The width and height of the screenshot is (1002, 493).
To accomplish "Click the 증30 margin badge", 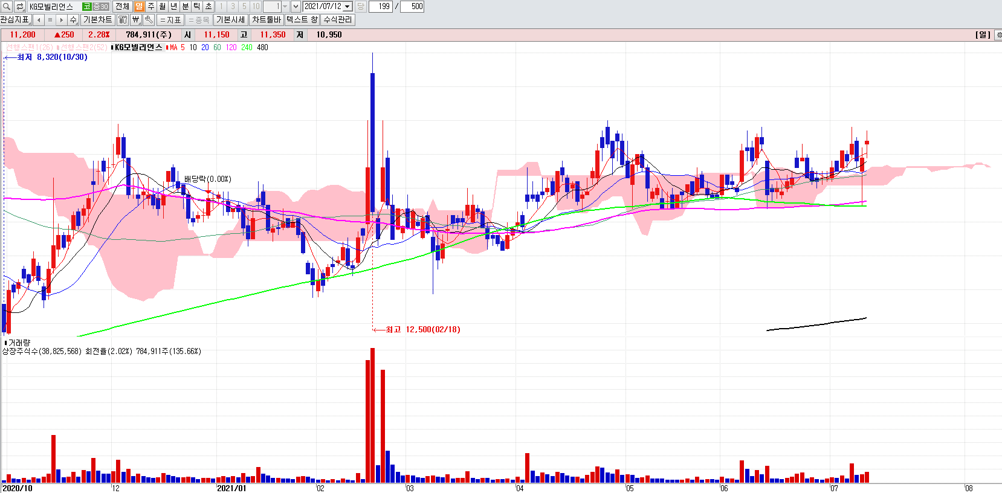I will [x=100, y=6].
